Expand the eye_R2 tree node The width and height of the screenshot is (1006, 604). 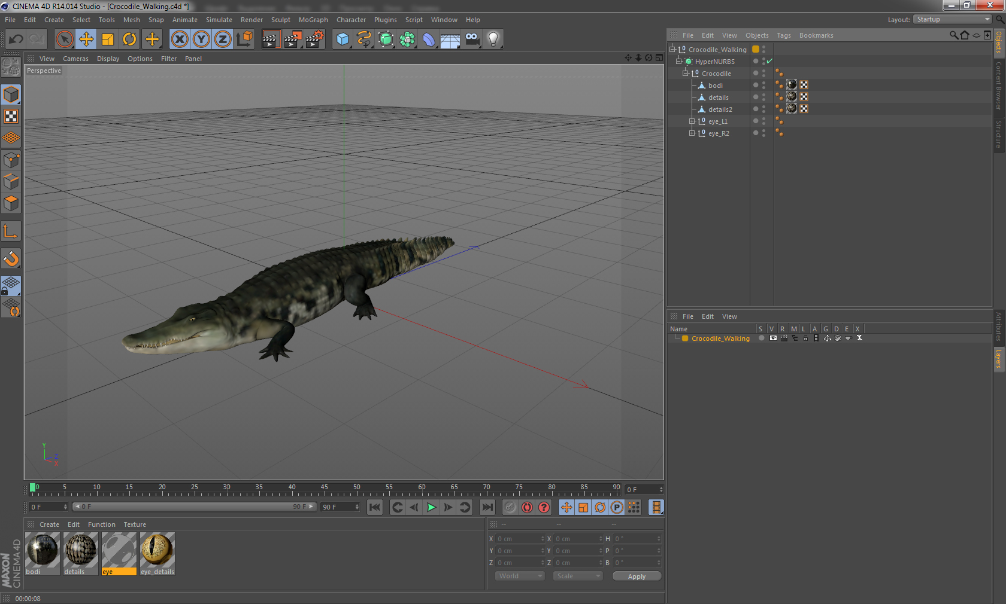pyautogui.click(x=692, y=133)
